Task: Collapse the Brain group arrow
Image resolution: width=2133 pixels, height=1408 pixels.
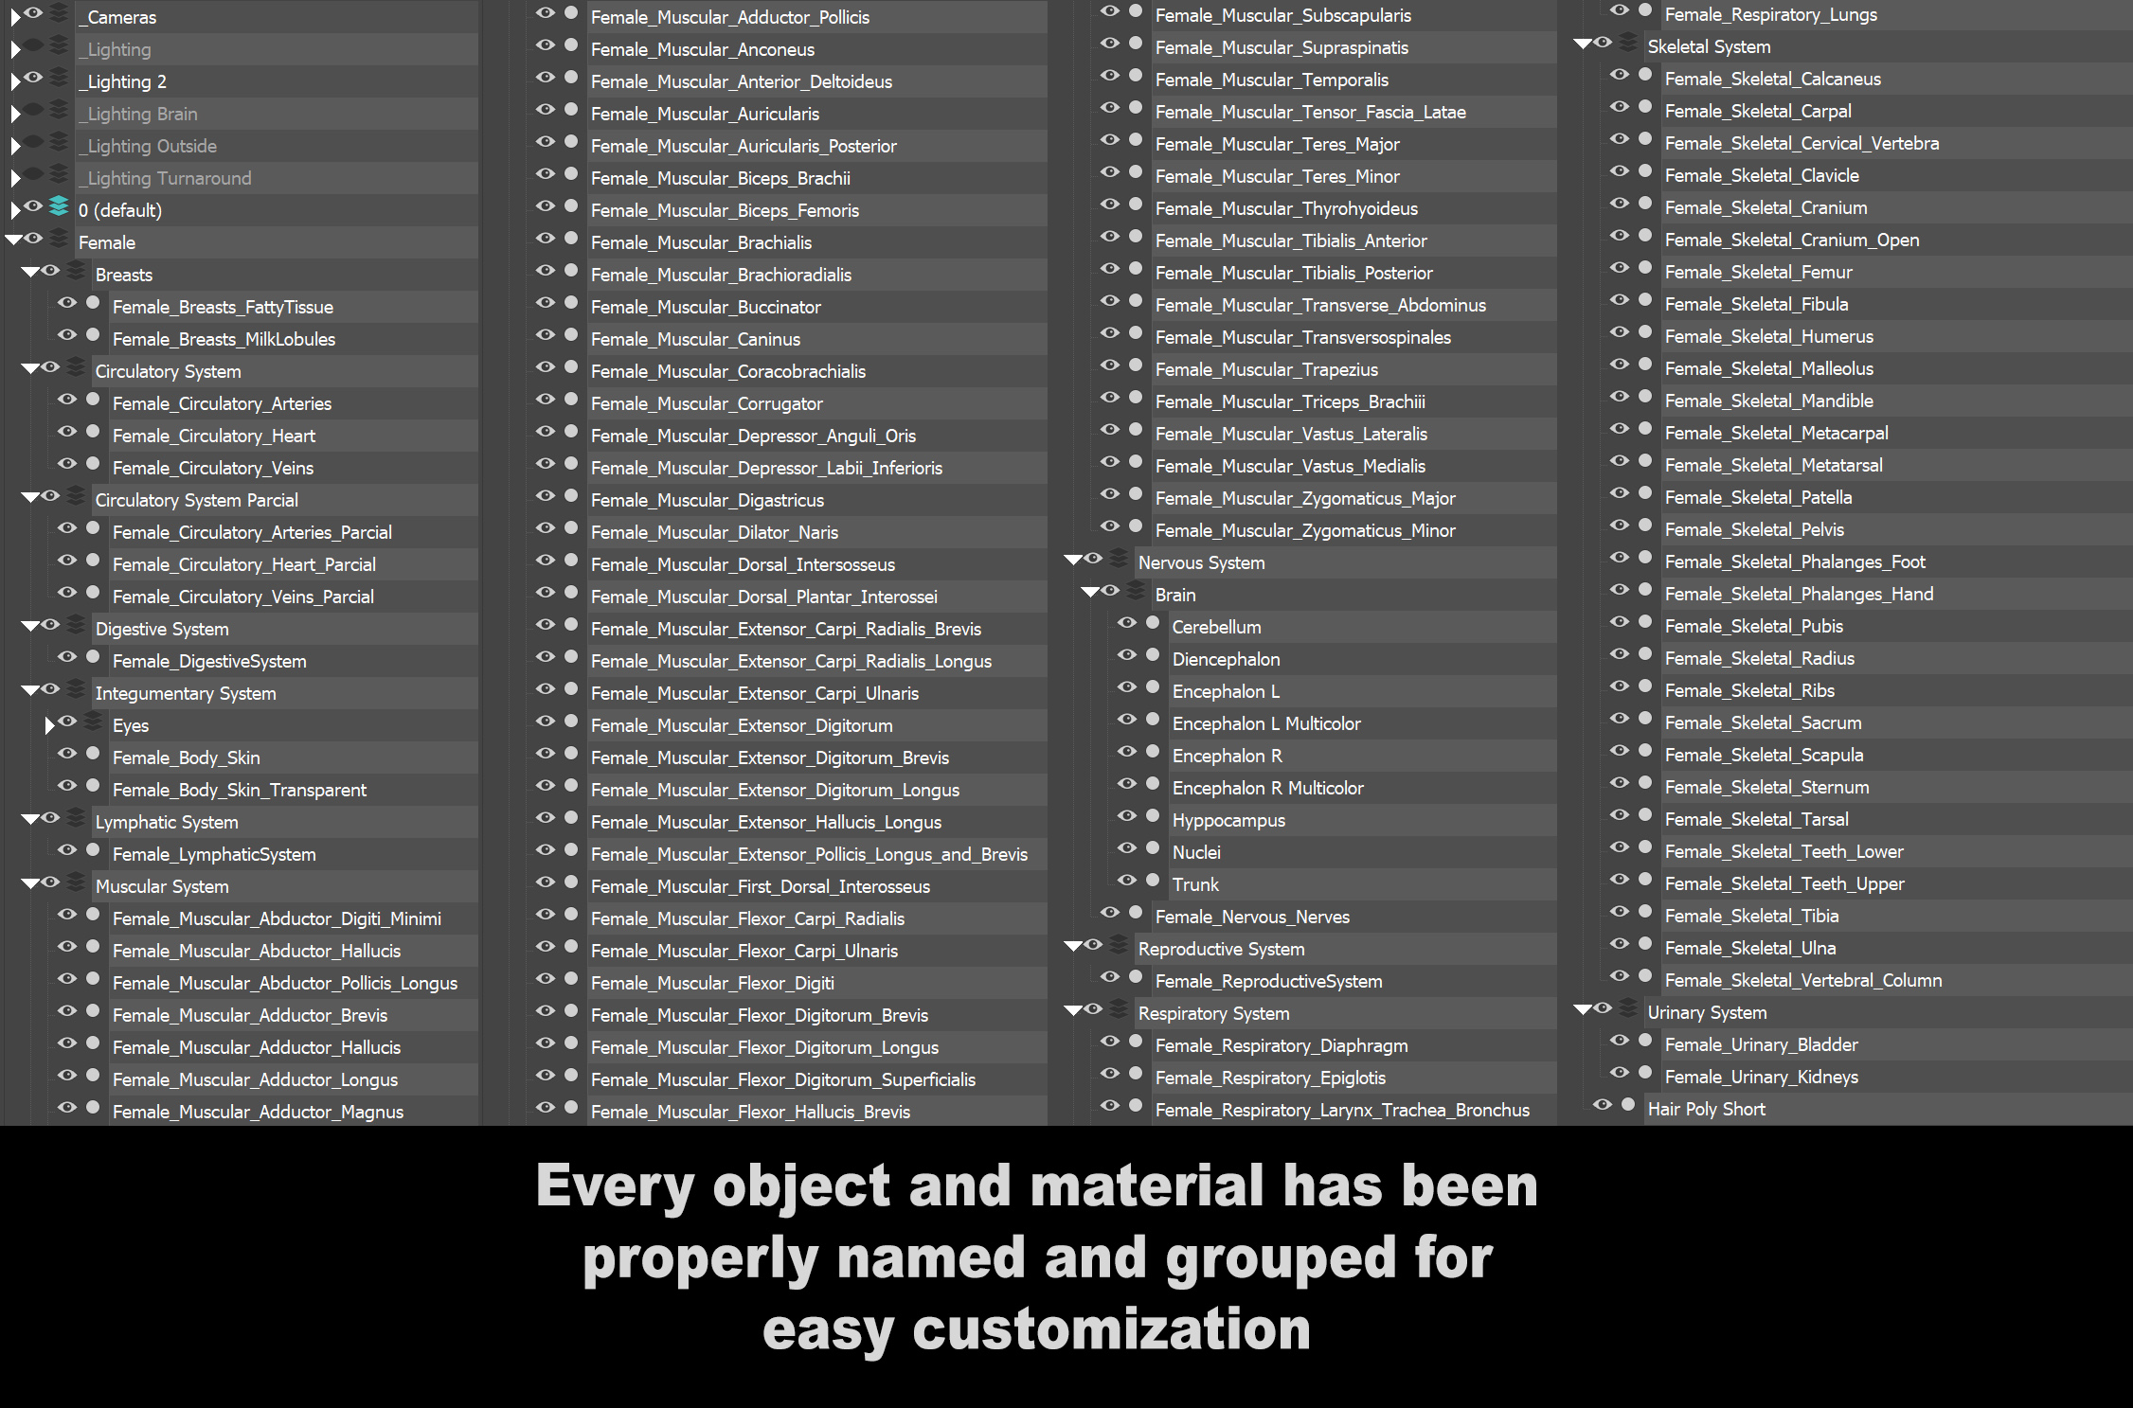Action: pos(1090,592)
